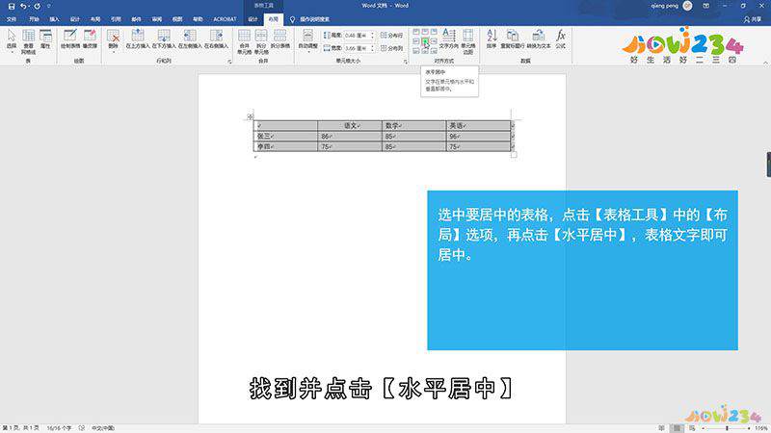Click Split Cells (拆分单元格)
This screenshot has width=771, height=433.
[x=261, y=41]
